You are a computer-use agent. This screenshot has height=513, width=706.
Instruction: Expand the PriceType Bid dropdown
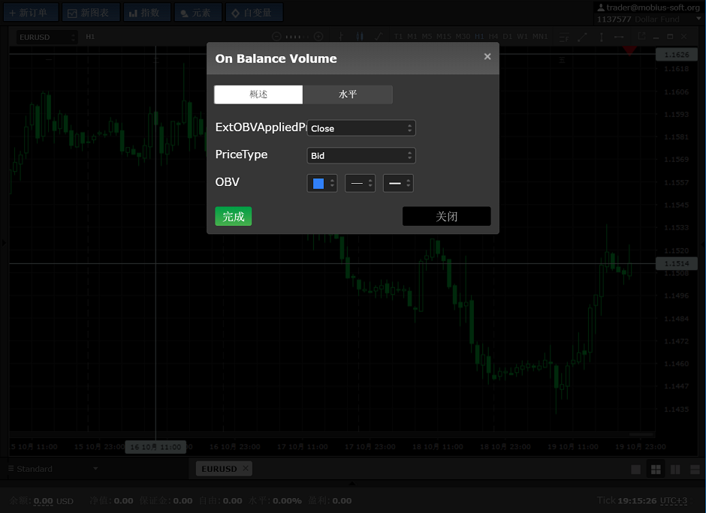361,156
